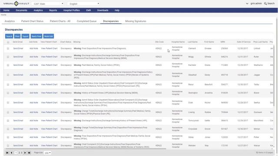The image size is (278, 156).
Task: Click Send Email for patient Tomczynski
Action: pyautogui.click(x=18, y=120)
